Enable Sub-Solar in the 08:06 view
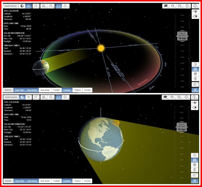 tap(45, 90)
